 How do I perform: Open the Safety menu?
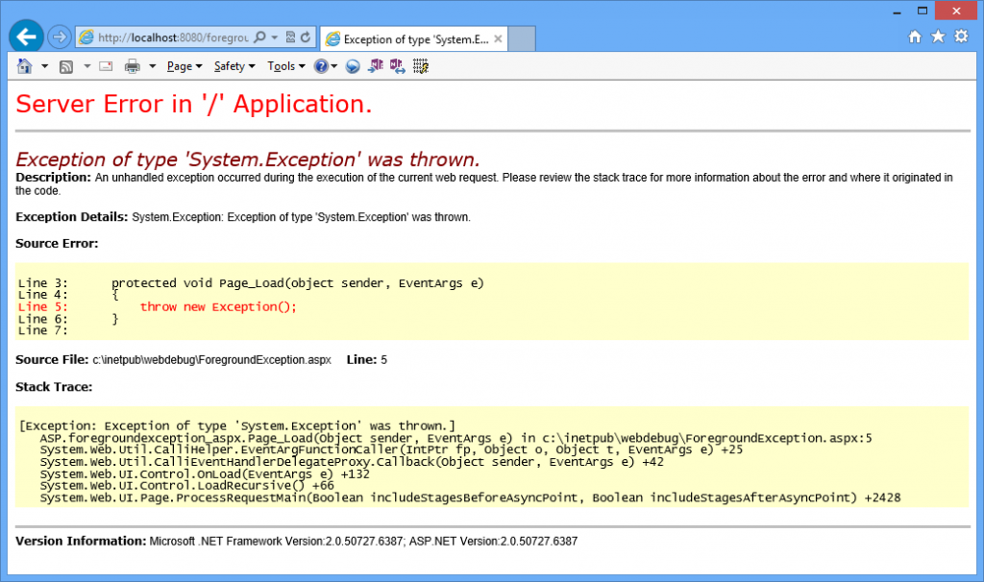coord(234,66)
